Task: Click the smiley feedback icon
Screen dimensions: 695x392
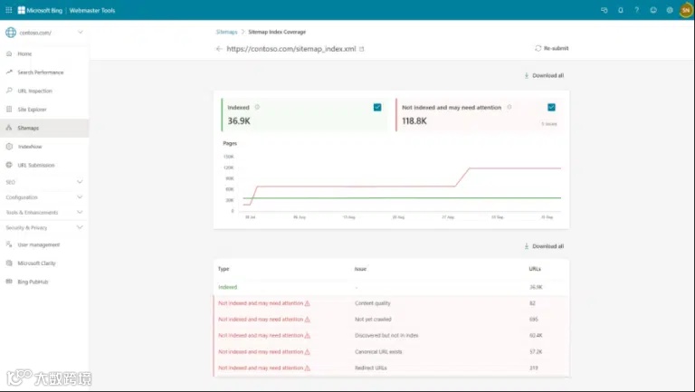Action: pyautogui.click(x=653, y=10)
